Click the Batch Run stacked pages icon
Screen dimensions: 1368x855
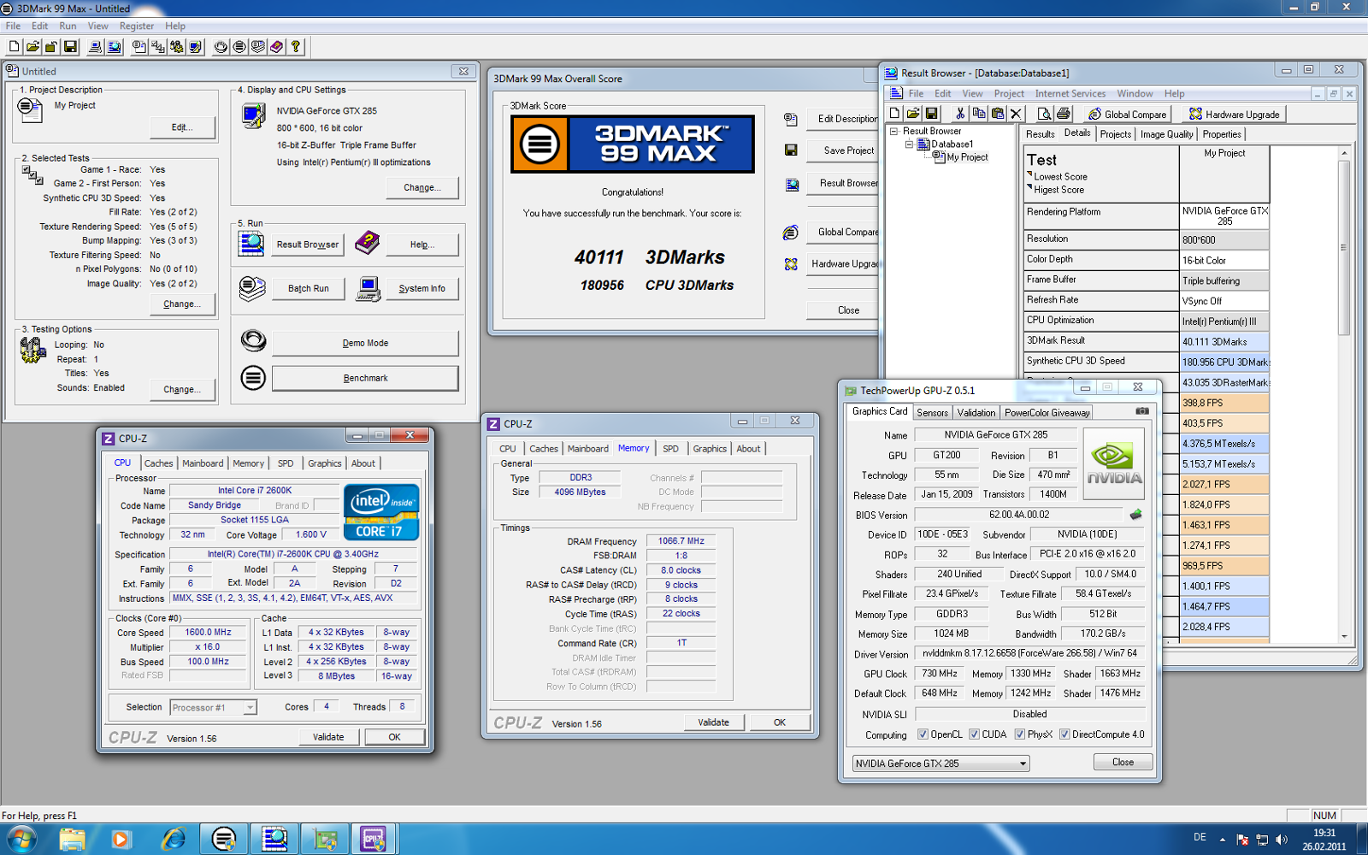coord(251,288)
